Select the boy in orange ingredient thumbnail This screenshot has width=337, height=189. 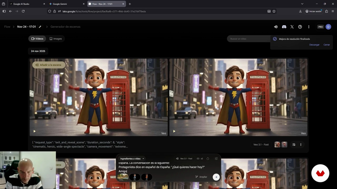coord(147,177)
